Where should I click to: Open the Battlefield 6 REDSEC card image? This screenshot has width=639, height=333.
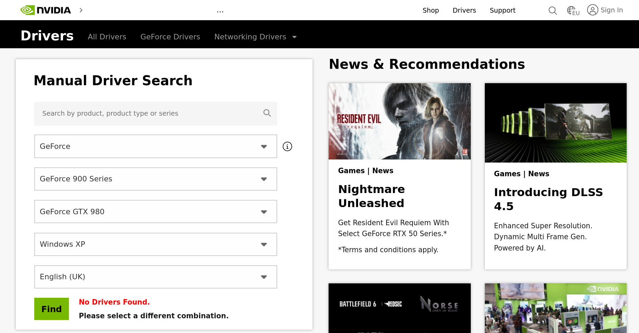400,308
